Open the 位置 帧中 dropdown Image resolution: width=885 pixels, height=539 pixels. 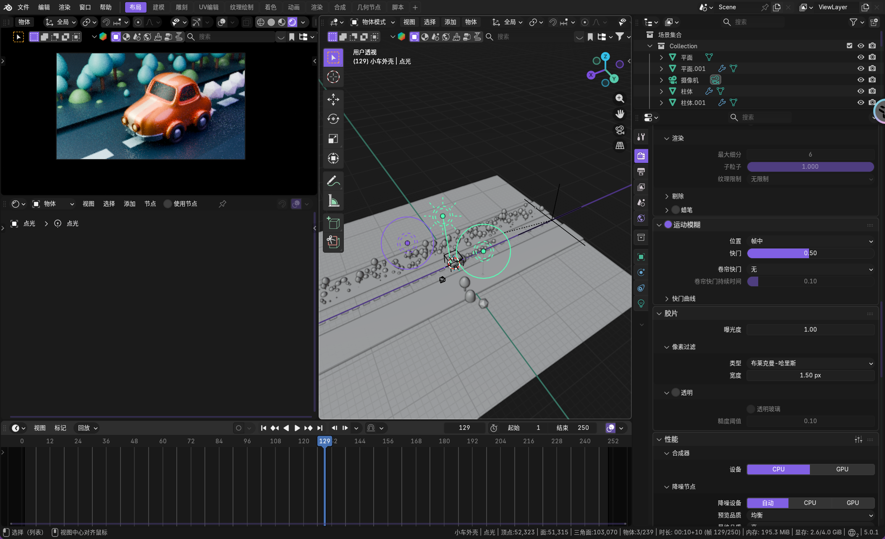pos(810,241)
